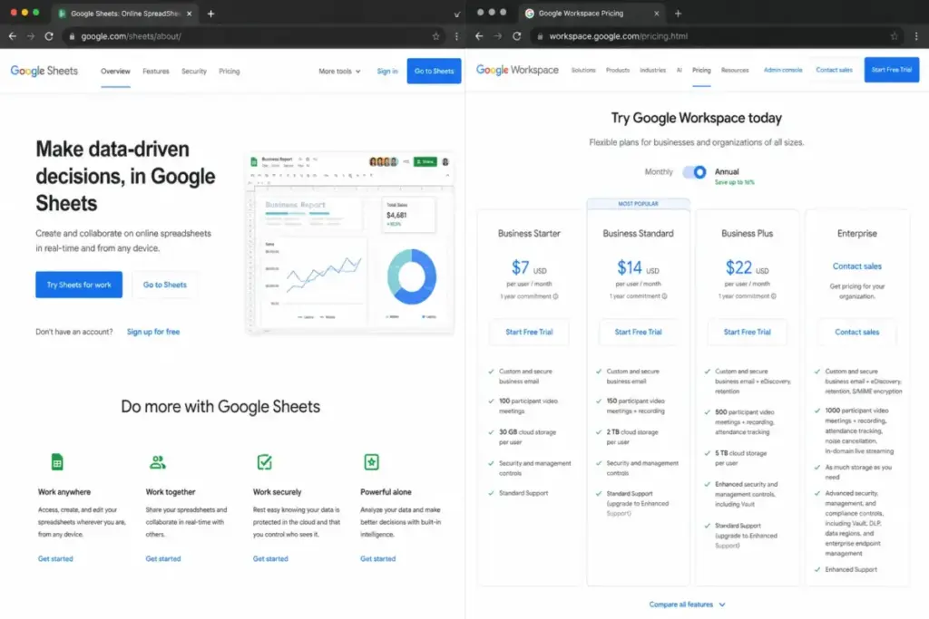929x619 pixels.
Task: Click forward arrow in Google Sheets browser window
Action: pos(31,36)
